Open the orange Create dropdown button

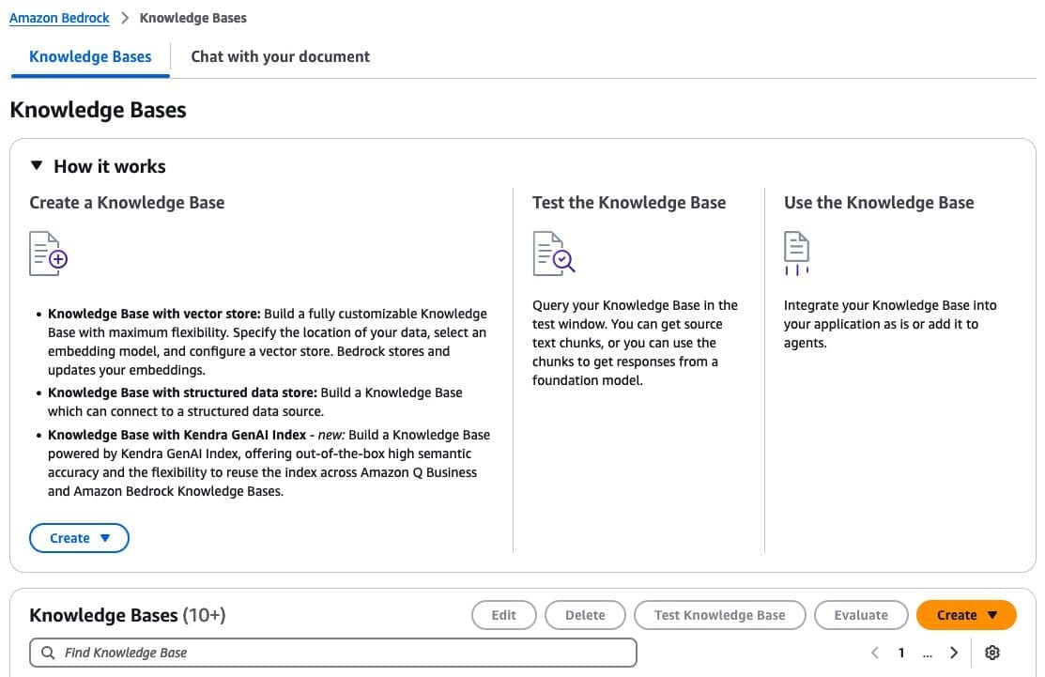pyautogui.click(x=966, y=615)
